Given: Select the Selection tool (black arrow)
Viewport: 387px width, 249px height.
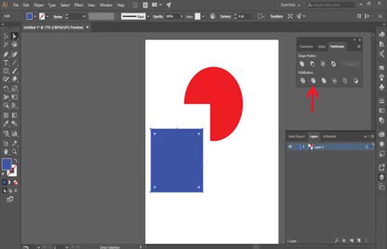Looking at the screenshot, I should click(6, 37).
